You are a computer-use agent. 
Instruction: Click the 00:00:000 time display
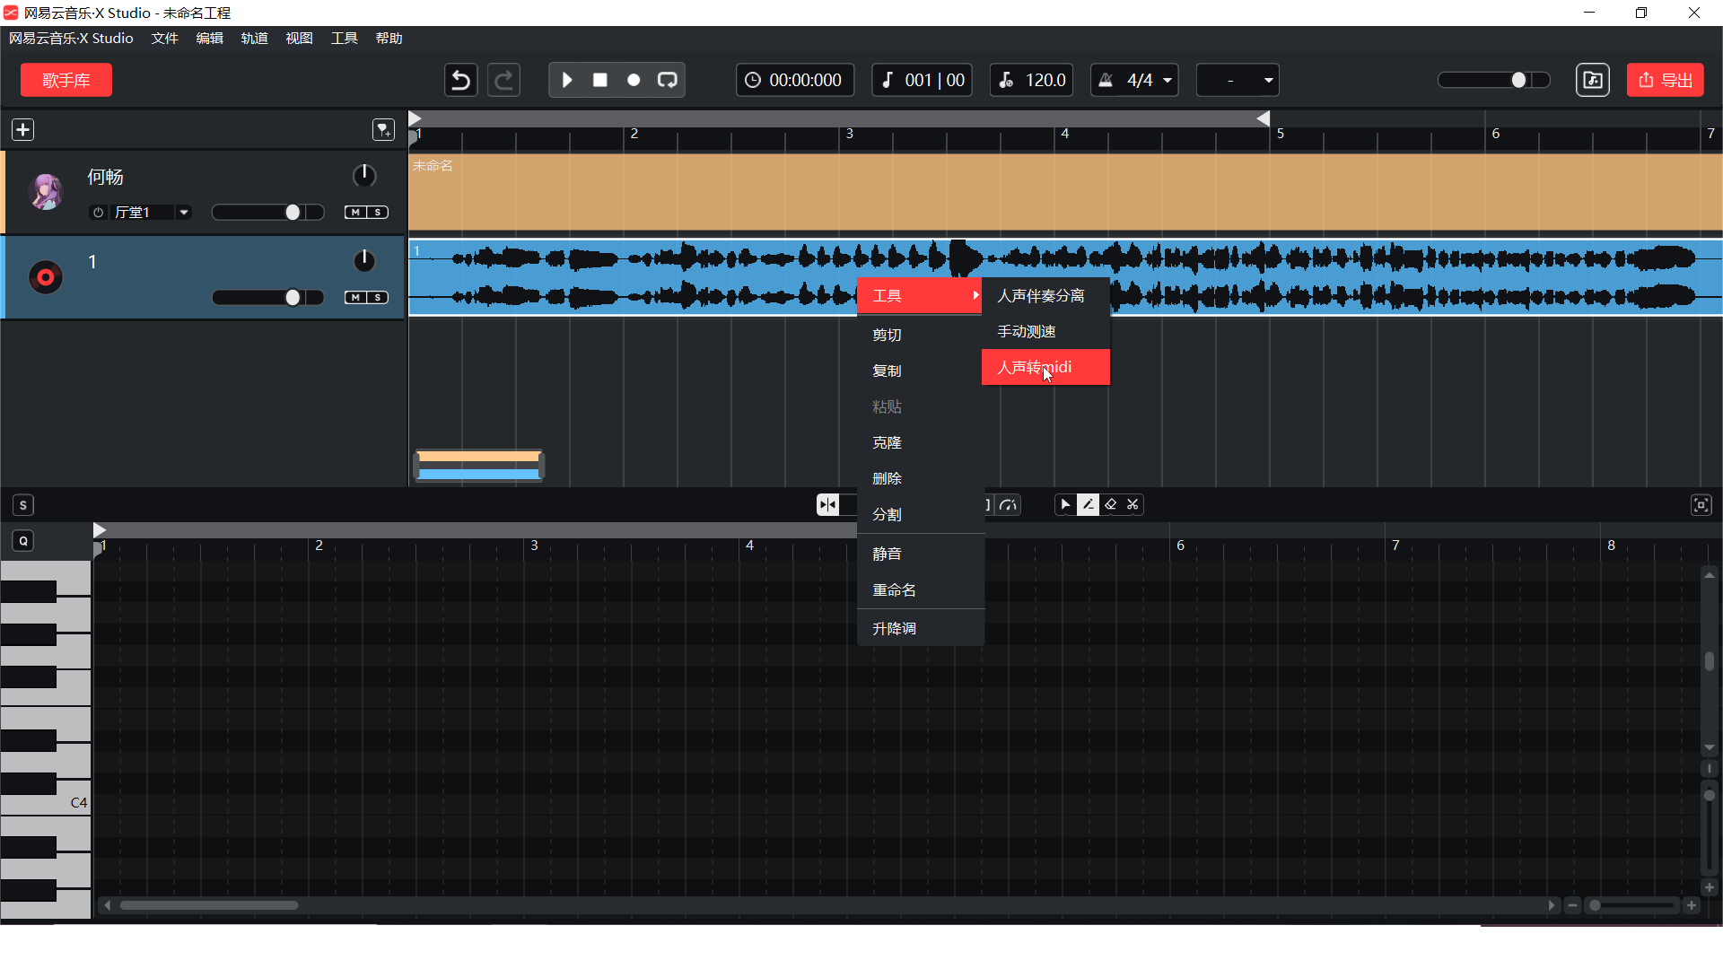click(x=795, y=80)
